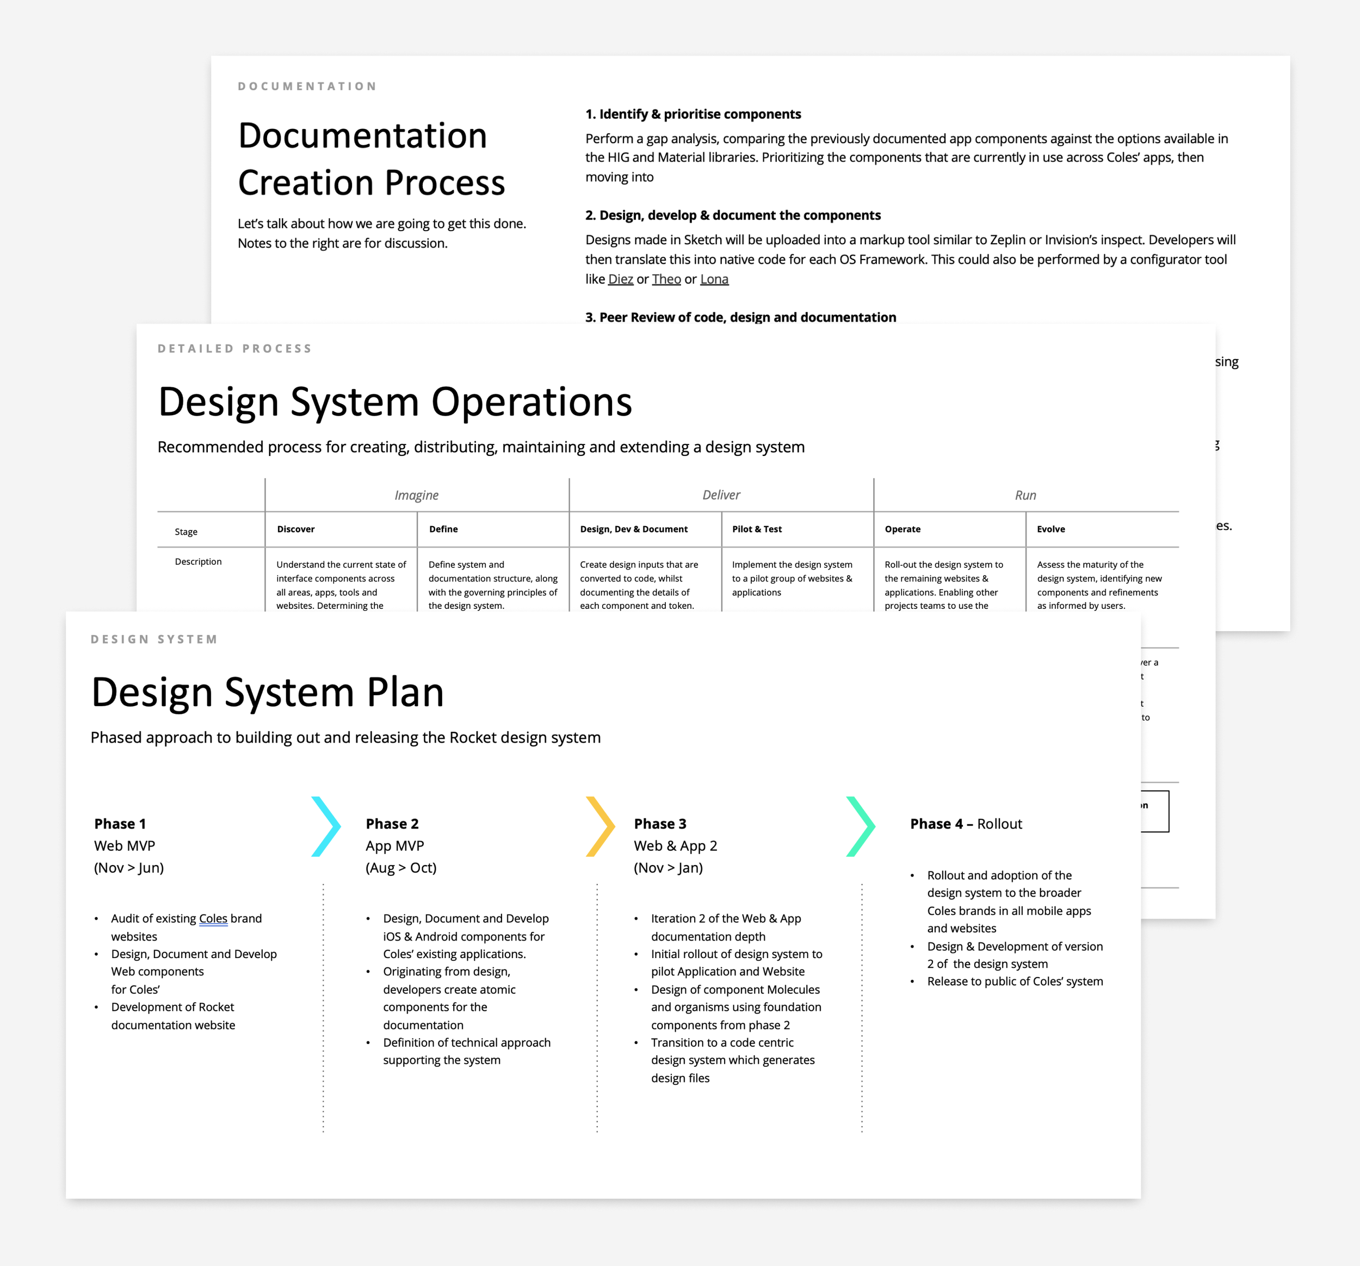Screen dimensions: 1360x1266
Task: Select the Design System Plan title
Action: coord(268,692)
